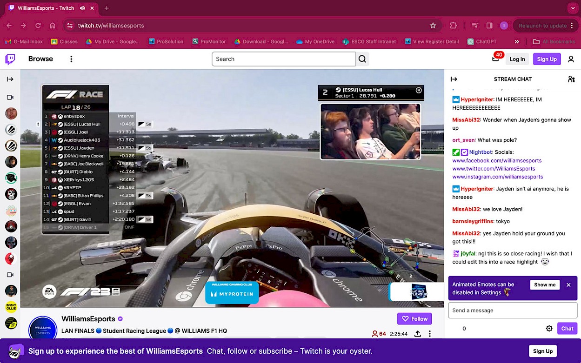Dismiss the Animated Emotes notice
The width and height of the screenshot is (581, 363).
568,285
